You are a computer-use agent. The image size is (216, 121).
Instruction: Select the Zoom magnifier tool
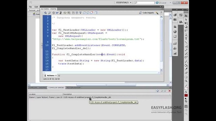tap(186, 81)
